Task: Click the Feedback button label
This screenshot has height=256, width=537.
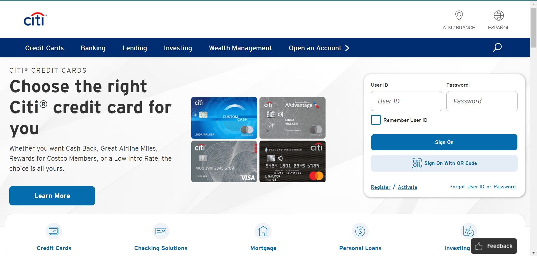Action: tap(500, 246)
